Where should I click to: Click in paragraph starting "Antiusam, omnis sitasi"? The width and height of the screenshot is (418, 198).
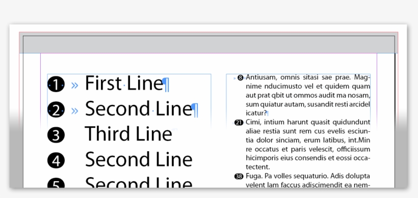pyautogui.click(x=308, y=95)
